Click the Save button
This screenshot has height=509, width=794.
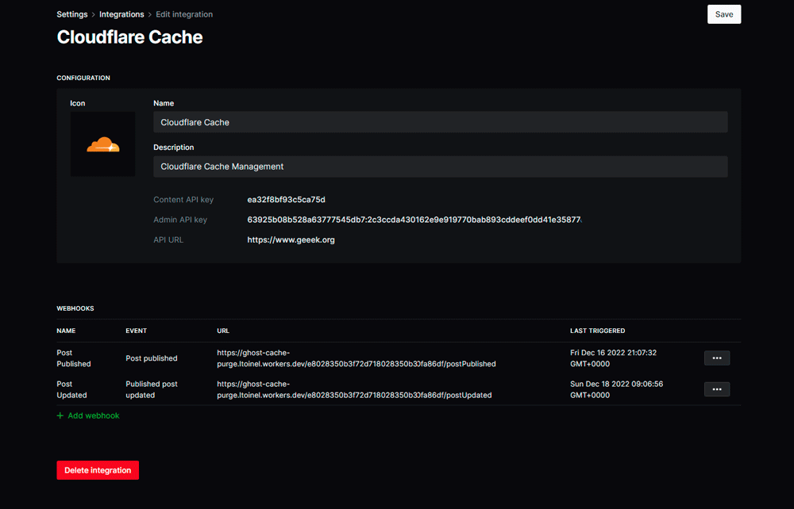pos(723,14)
